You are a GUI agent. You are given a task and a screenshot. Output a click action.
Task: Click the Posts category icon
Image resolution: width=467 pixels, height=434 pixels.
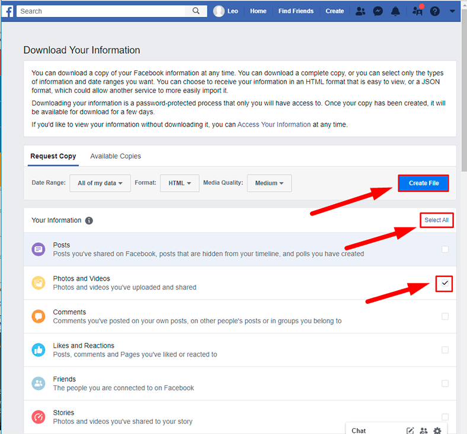click(x=39, y=249)
